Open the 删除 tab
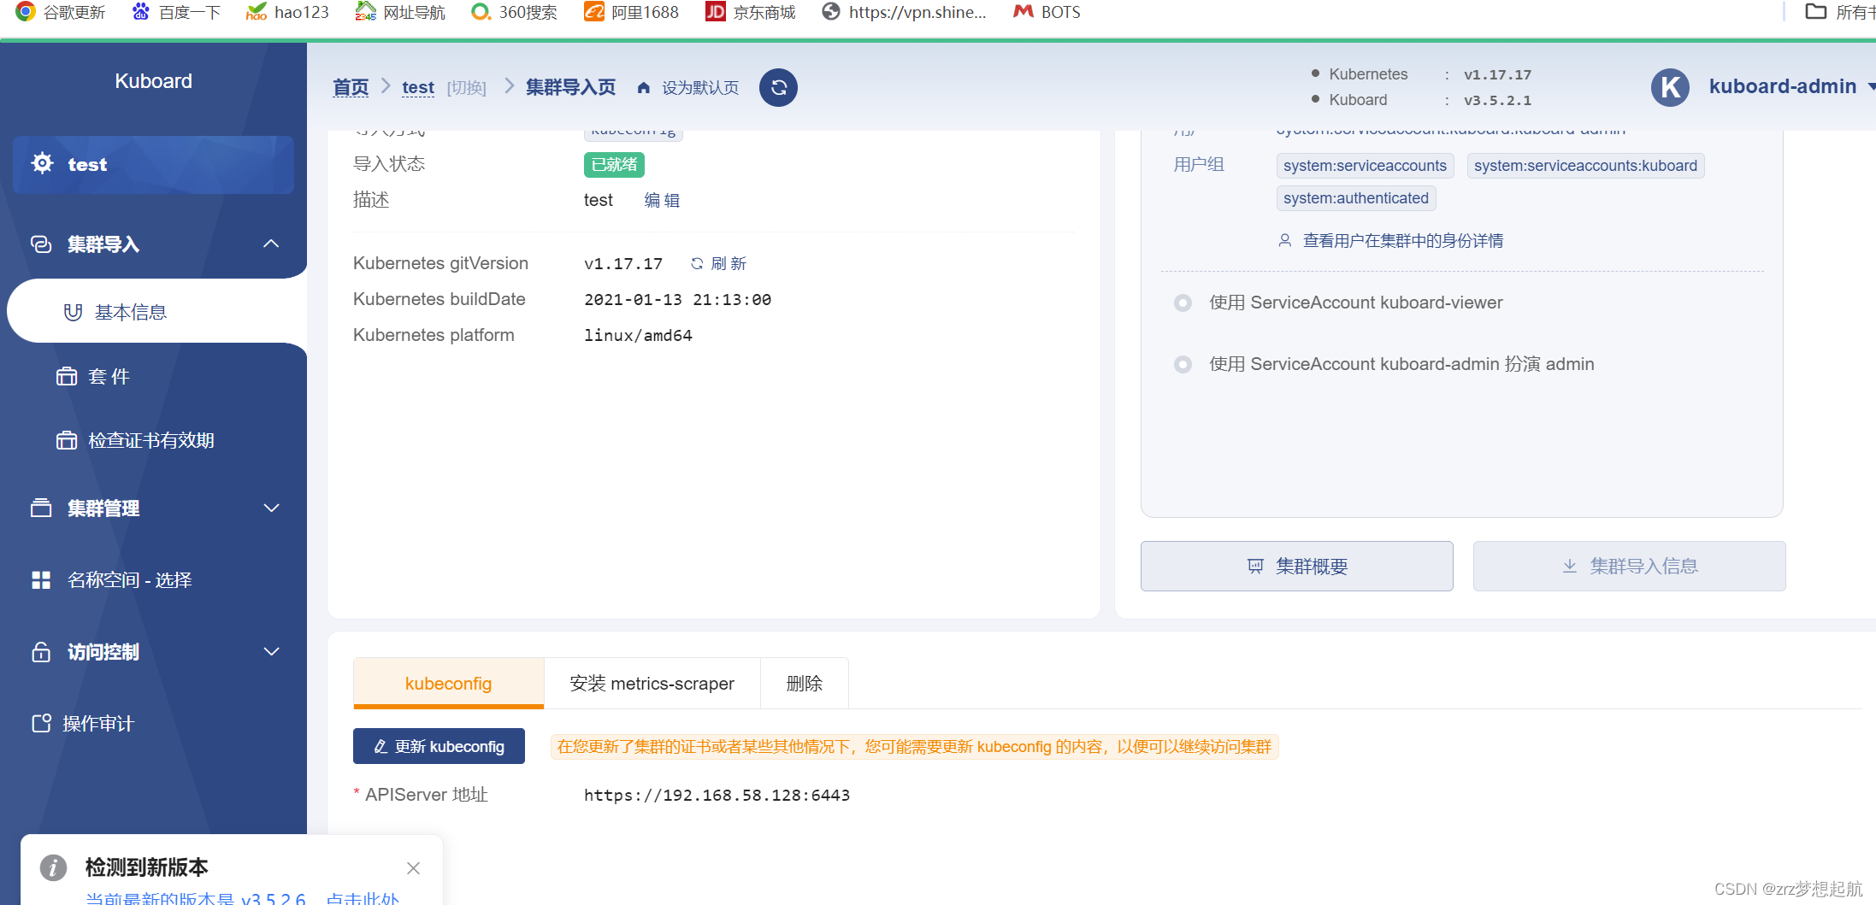1876x905 pixels. (804, 683)
